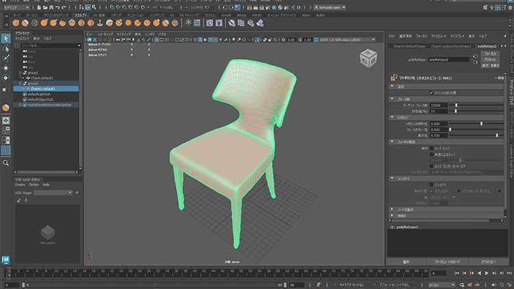Image resolution: width=514 pixels, height=289 pixels.
Task: Open the blue grid icon on Sculpt shelf
Action: pyautogui.click(x=197, y=23)
